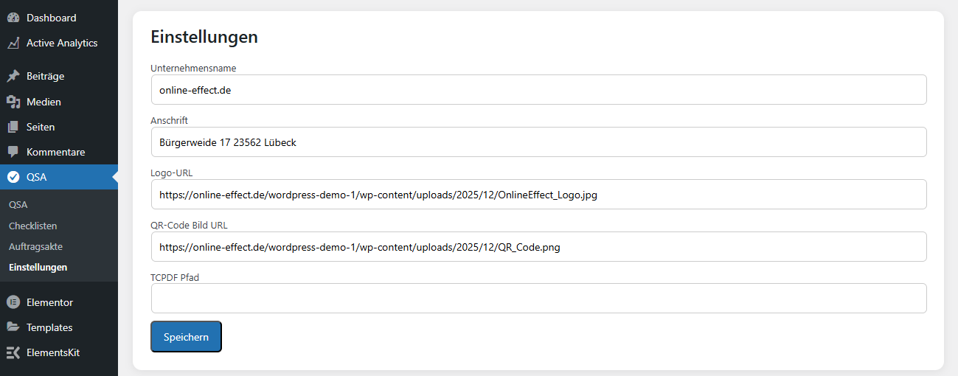Click the Seiten pages icon
Image resolution: width=958 pixels, height=376 pixels.
[x=13, y=127]
